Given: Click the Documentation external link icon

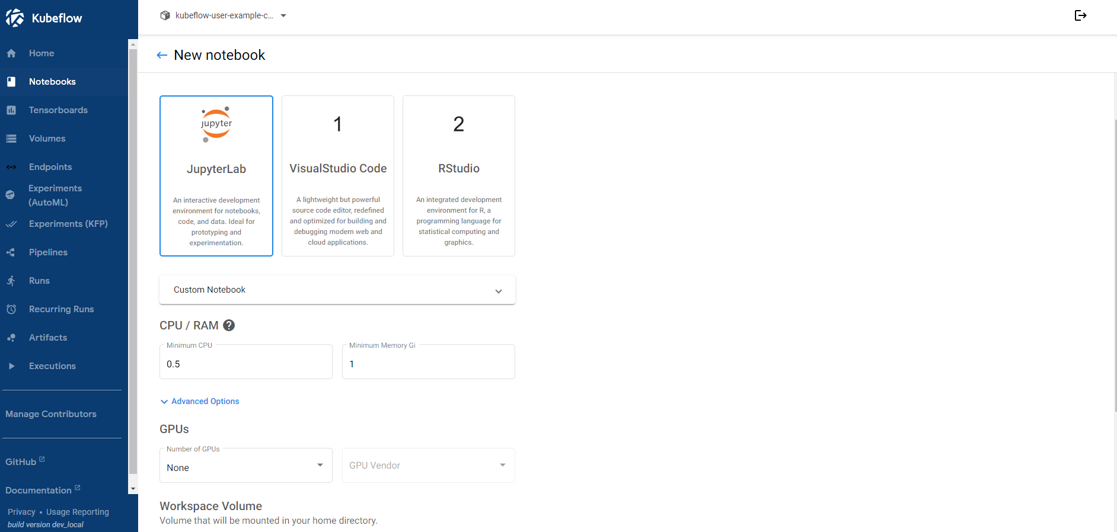Looking at the screenshot, I should [x=77, y=488].
